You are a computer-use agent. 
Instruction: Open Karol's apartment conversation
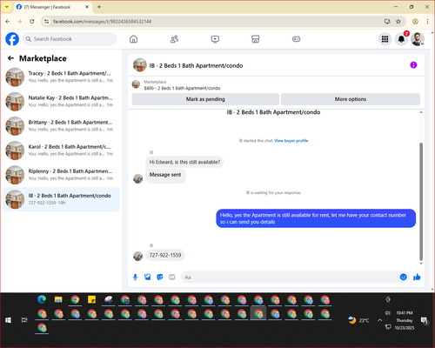point(61,151)
